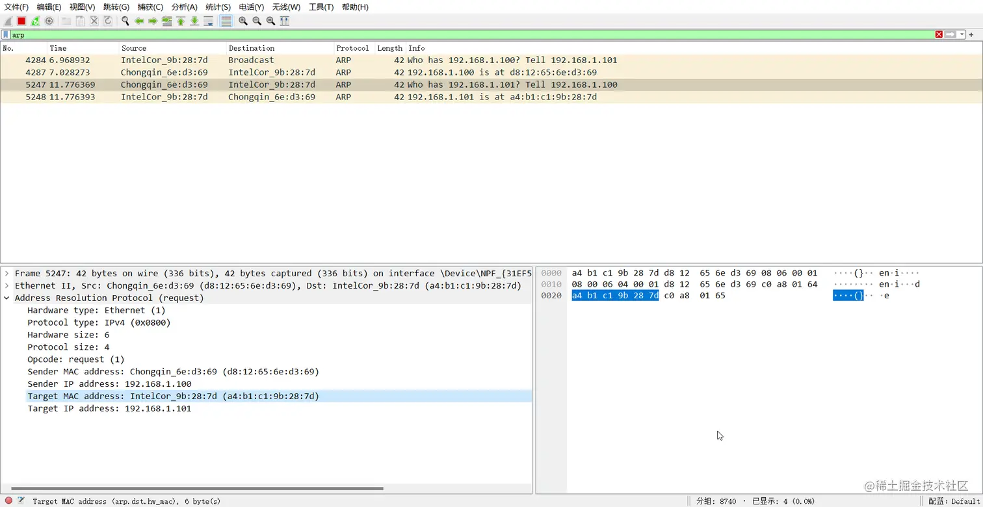Open capture options gear icon

pyautogui.click(x=49, y=21)
